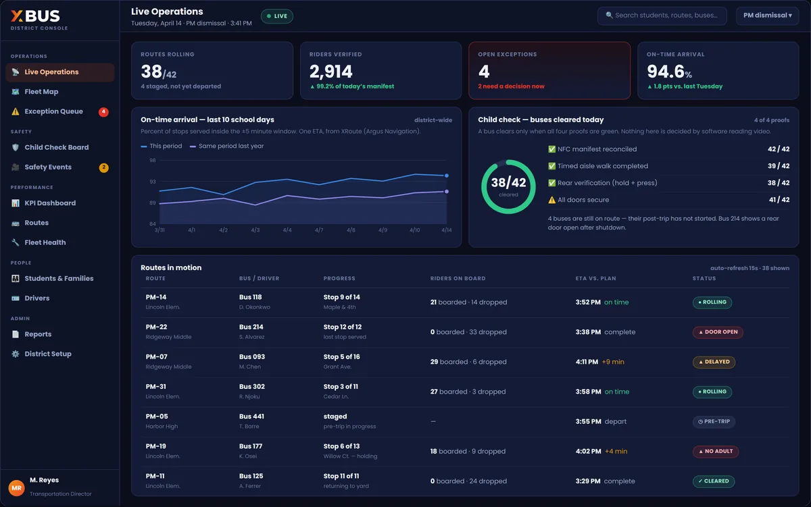Image resolution: width=811 pixels, height=507 pixels.
Task: Click the checkmark beside NFC manifest reconciled
Action: click(x=551, y=149)
